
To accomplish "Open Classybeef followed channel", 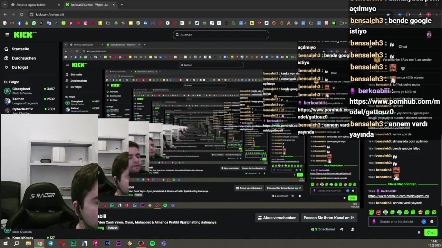I will pos(29,91).
